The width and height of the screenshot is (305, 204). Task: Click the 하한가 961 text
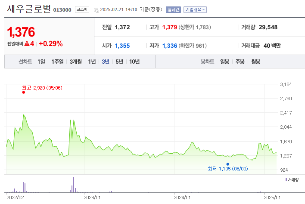click(x=193, y=46)
